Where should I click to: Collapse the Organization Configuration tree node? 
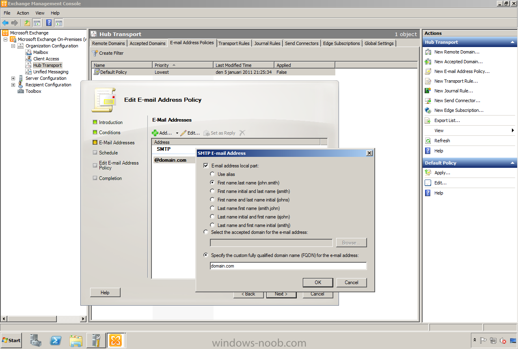click(13, 46)
